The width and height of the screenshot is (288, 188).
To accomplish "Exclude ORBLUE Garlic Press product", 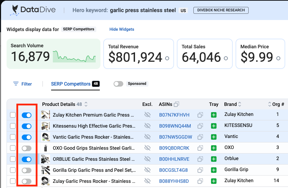I will point(147,159).
